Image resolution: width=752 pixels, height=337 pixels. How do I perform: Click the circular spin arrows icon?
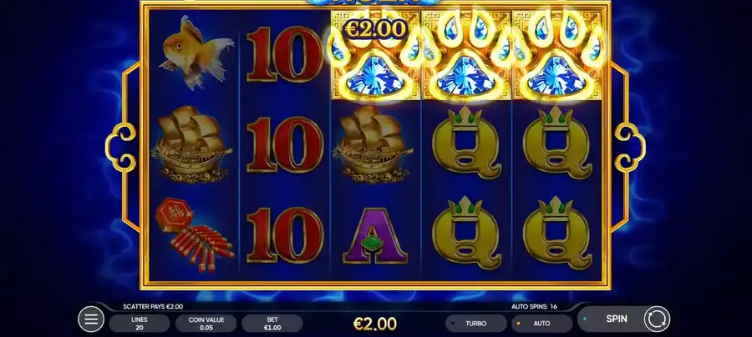click(x=657, y=319)
